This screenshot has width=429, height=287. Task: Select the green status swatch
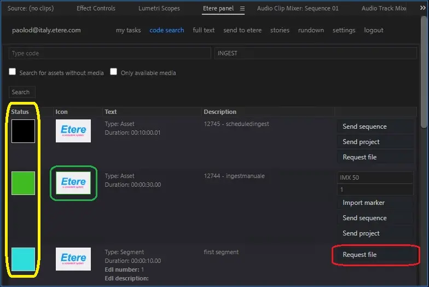coord(23,183)
